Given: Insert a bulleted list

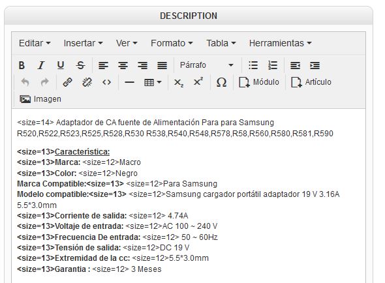Looking at the screenshot, I should click(x=253, y=65).
